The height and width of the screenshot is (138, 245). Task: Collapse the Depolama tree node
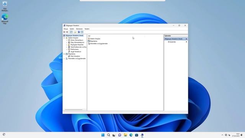click(x=64, y=54)
